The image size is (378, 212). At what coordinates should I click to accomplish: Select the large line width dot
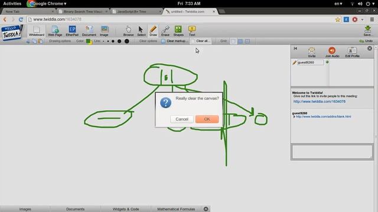pyautogui.click(x=119, y=41)
